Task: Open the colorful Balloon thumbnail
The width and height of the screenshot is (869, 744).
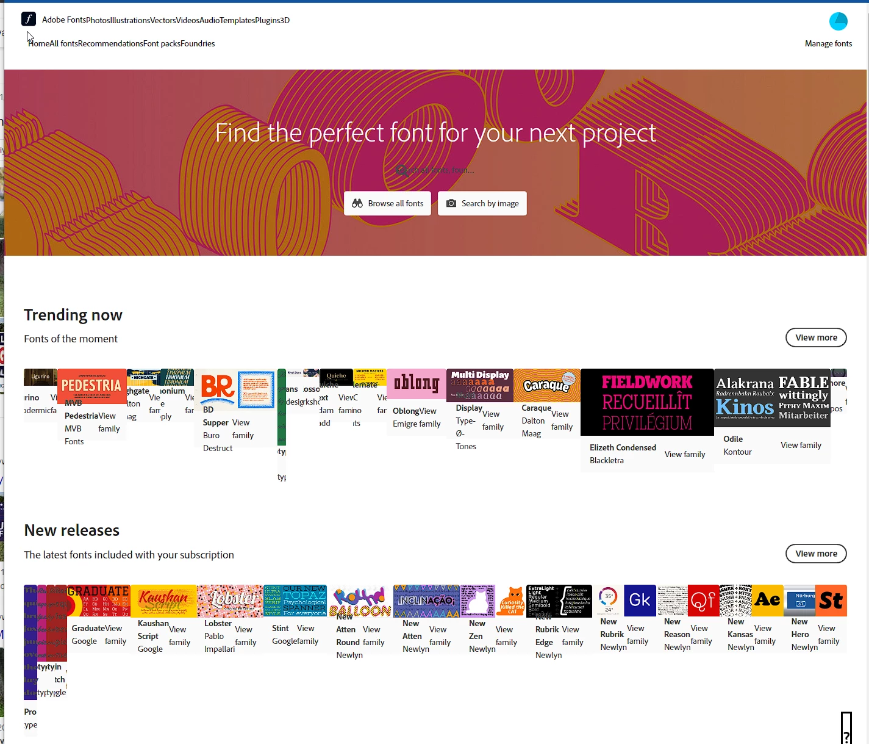Action: click(x=360, y=601)
